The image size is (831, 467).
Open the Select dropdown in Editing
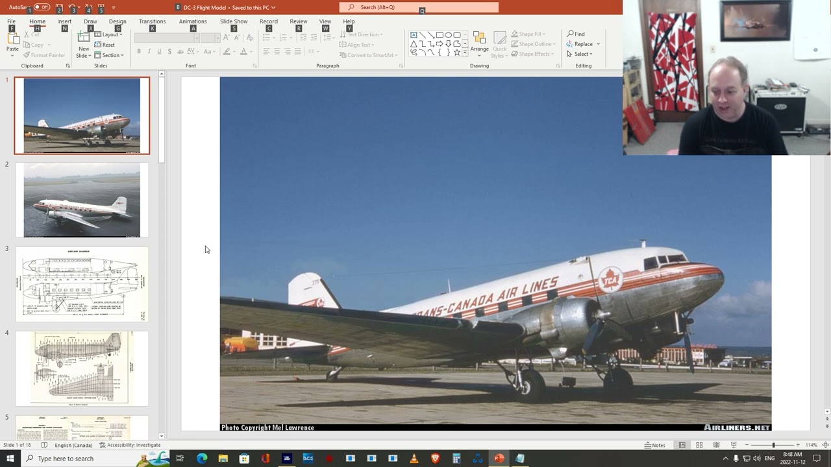click(580, 54)
